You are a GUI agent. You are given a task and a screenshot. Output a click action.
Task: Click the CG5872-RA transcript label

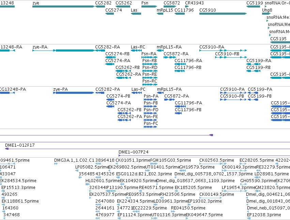coord(176,54)
